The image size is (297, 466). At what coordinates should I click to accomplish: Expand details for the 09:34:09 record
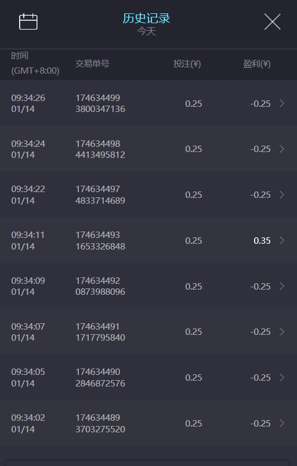coord(282,286)
